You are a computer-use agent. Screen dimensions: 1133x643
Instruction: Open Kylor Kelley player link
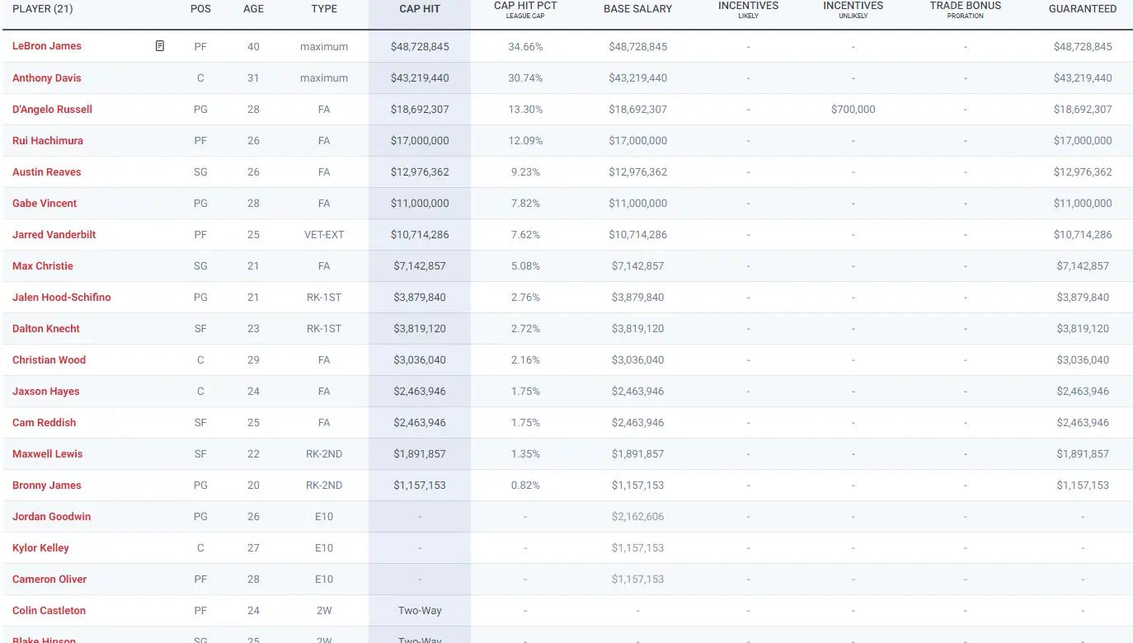(40, 547)
